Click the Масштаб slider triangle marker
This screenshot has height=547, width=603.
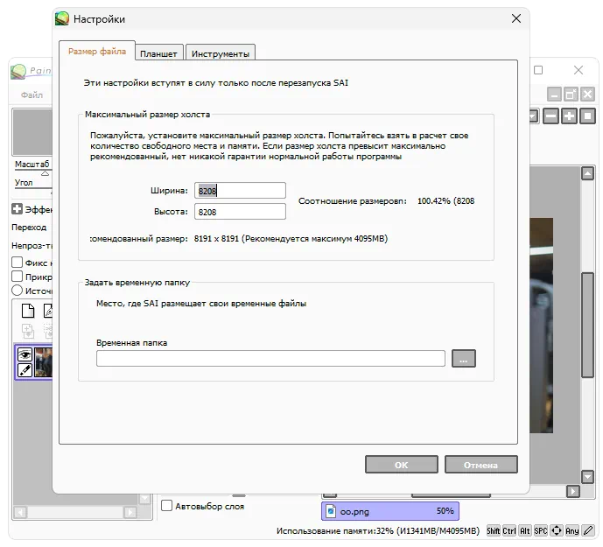coord(45,173)
